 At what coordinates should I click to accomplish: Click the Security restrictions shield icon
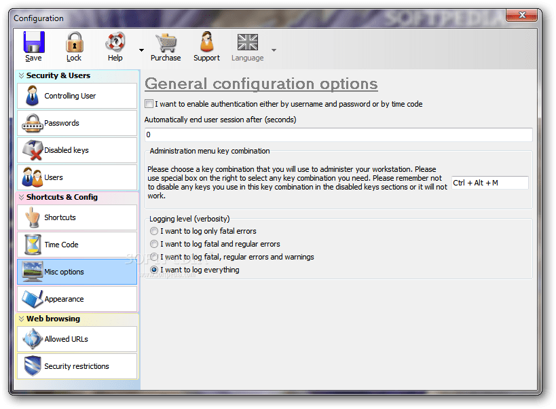[x=33, y=366]
